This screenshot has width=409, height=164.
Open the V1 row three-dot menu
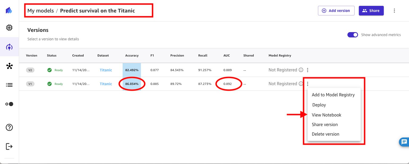coord(308,84)
